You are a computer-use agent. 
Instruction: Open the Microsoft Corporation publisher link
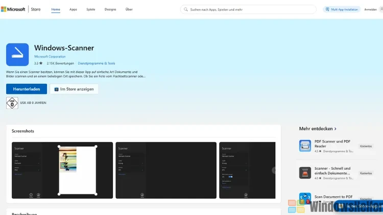coord(50,57)
